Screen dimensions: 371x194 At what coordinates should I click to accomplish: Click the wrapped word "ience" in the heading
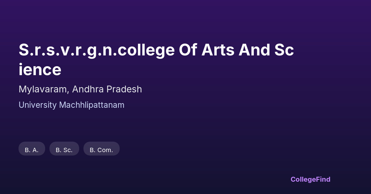coord(40,70)
